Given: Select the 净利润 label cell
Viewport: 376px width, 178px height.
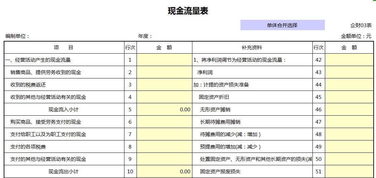Looking at the screenshot, I should point(252,72).
